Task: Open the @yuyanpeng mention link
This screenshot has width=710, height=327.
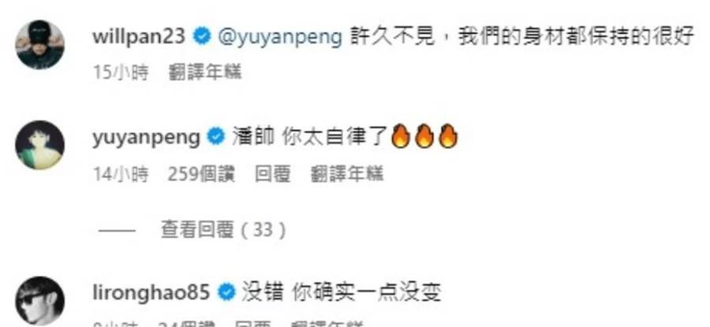Action: click(280, 37)
